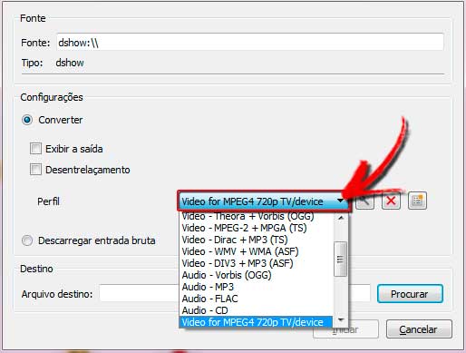Screen dimensions: 466x353
Task: Open the Perfil combo box
Action: (264, 201)
